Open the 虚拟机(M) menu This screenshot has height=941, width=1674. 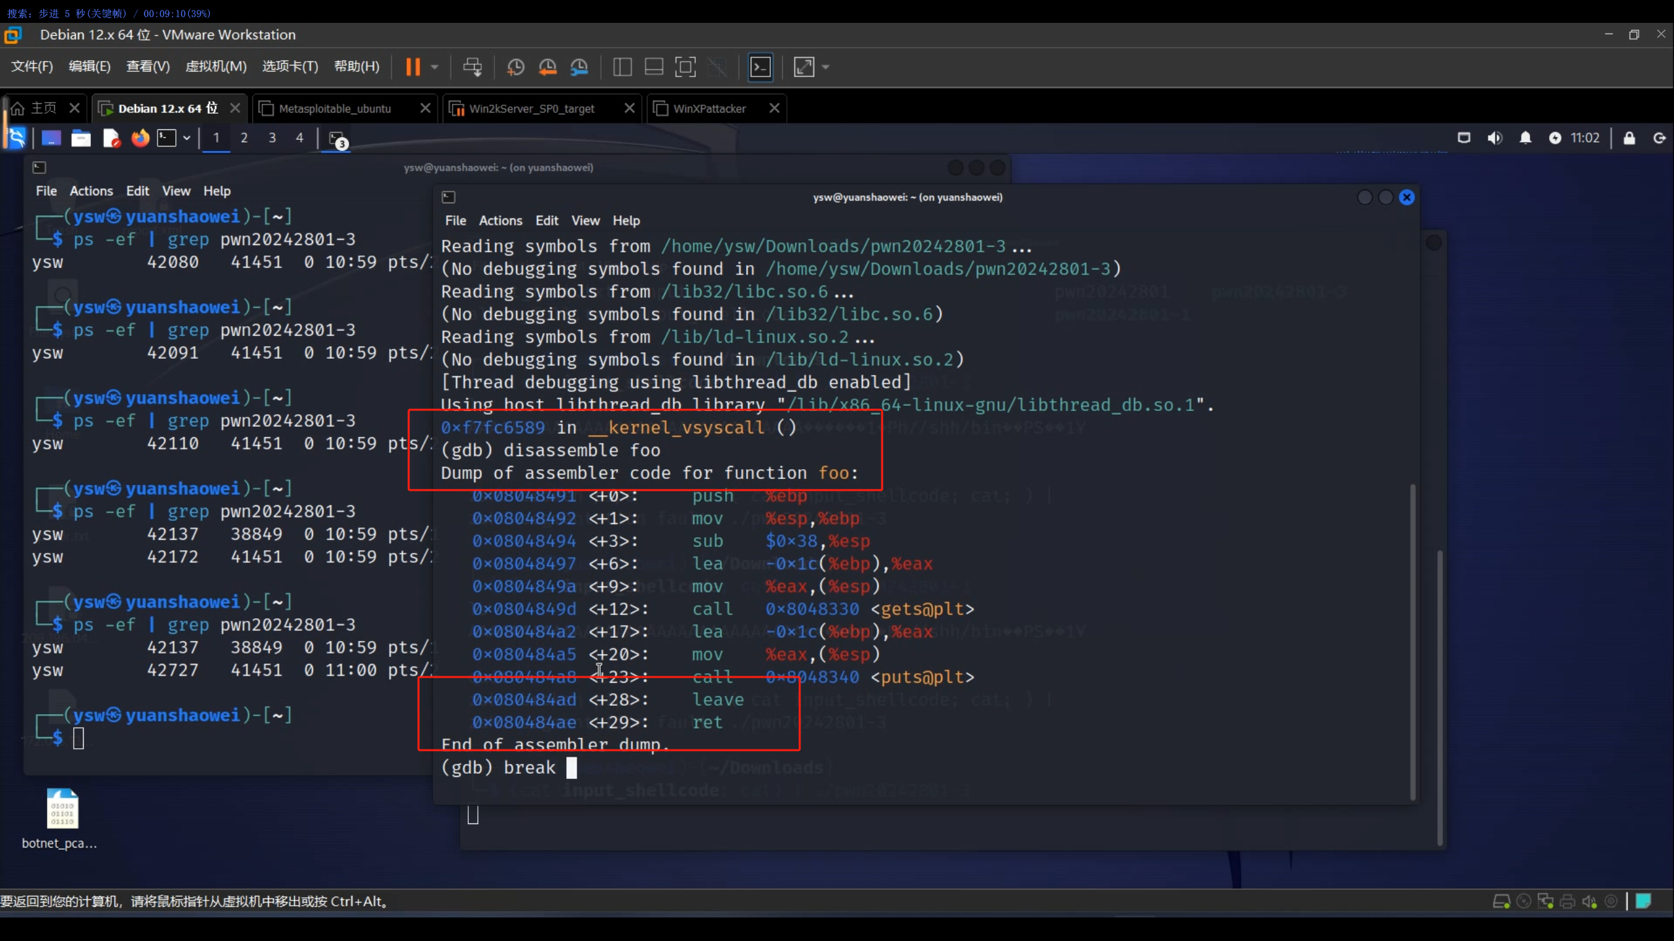click(x=216, y=67)
